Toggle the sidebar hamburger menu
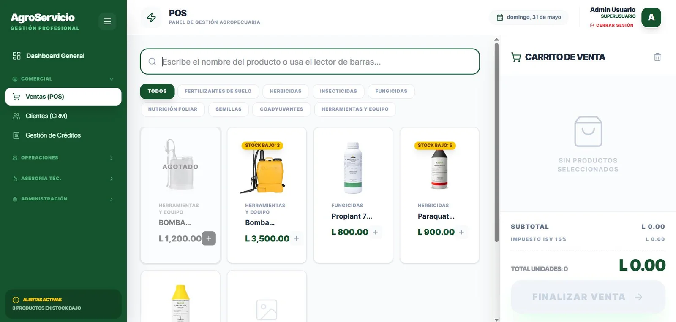676x322 pixels. pyautogui.click(x=107, y=21)
